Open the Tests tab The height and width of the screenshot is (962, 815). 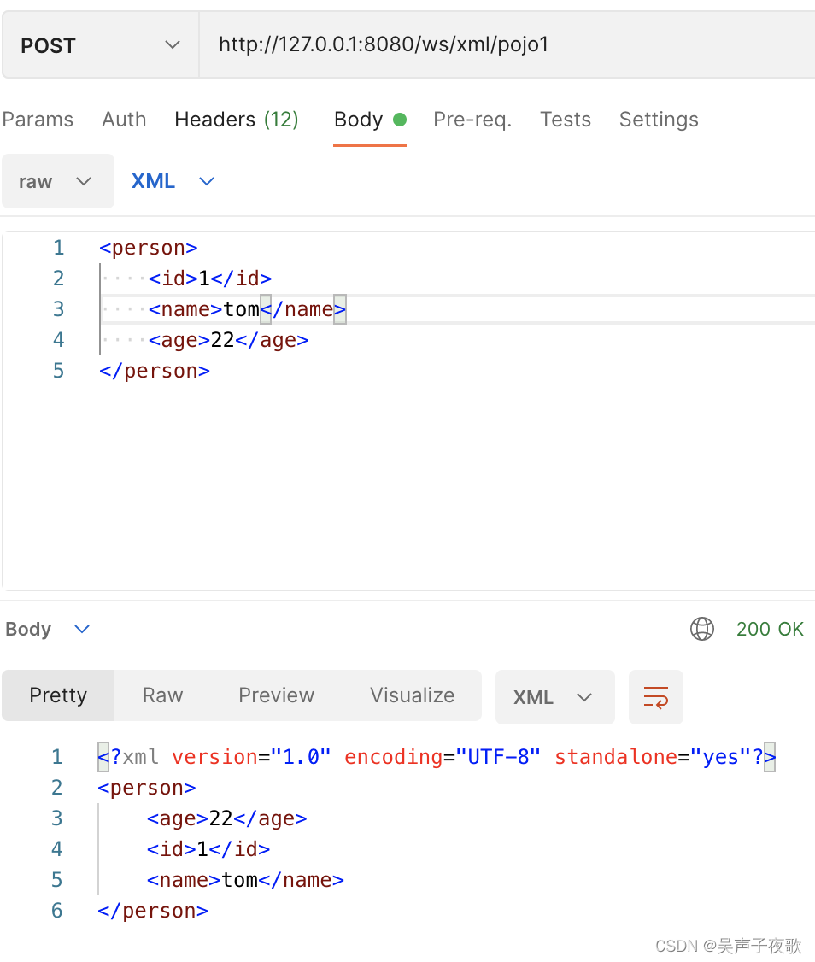[566, 119]
